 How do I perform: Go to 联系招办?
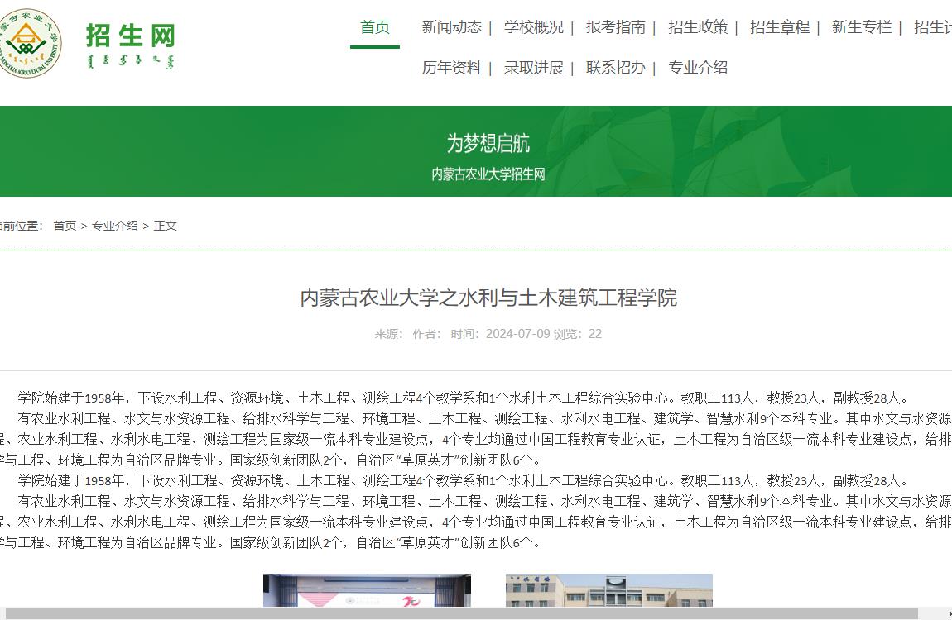pos(614,68)
